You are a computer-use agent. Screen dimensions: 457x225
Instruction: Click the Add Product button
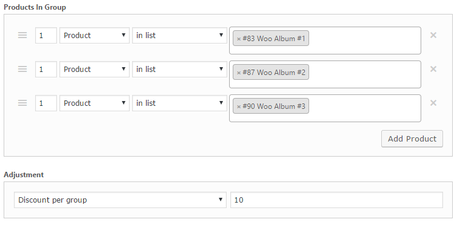point(412,139)
